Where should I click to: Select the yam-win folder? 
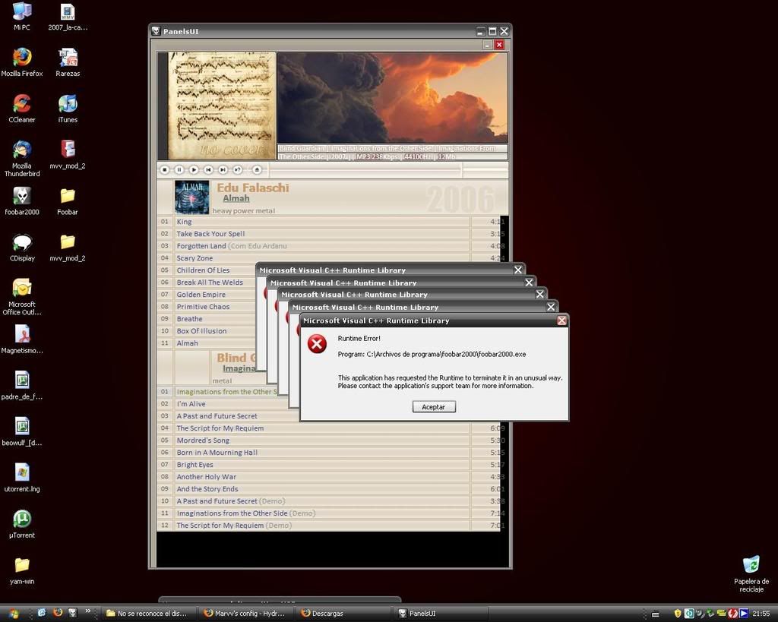22,570
